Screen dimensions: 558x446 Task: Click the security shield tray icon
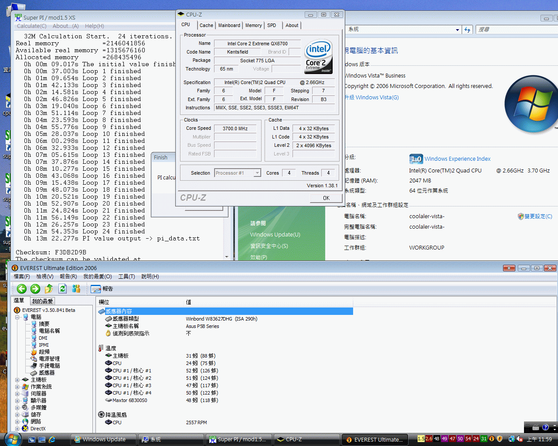click(500, 439)
